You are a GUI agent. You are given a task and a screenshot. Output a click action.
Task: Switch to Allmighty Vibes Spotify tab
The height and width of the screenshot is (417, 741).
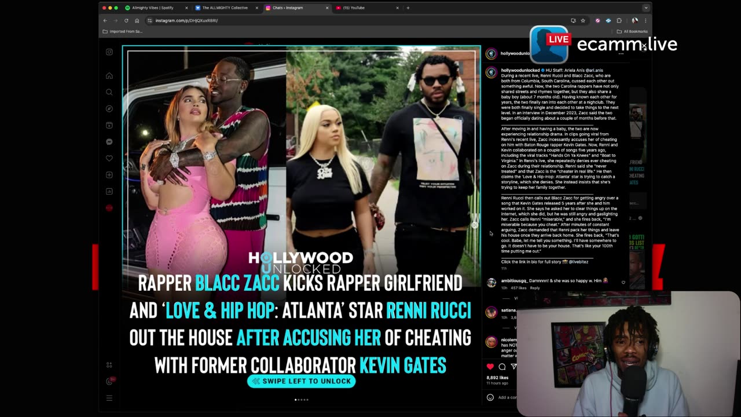(x=157, y=8)
